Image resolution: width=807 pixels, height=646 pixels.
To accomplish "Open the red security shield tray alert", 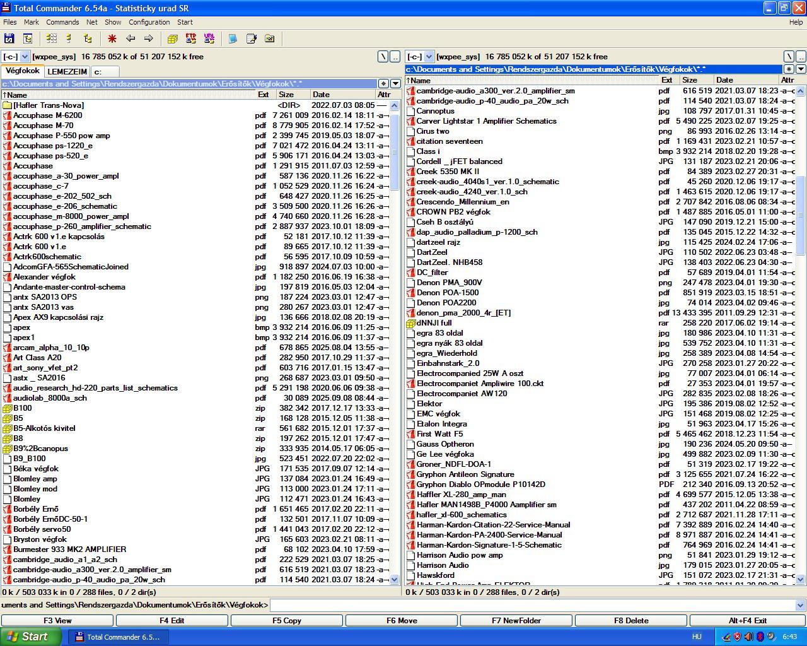I will [738, 637].
